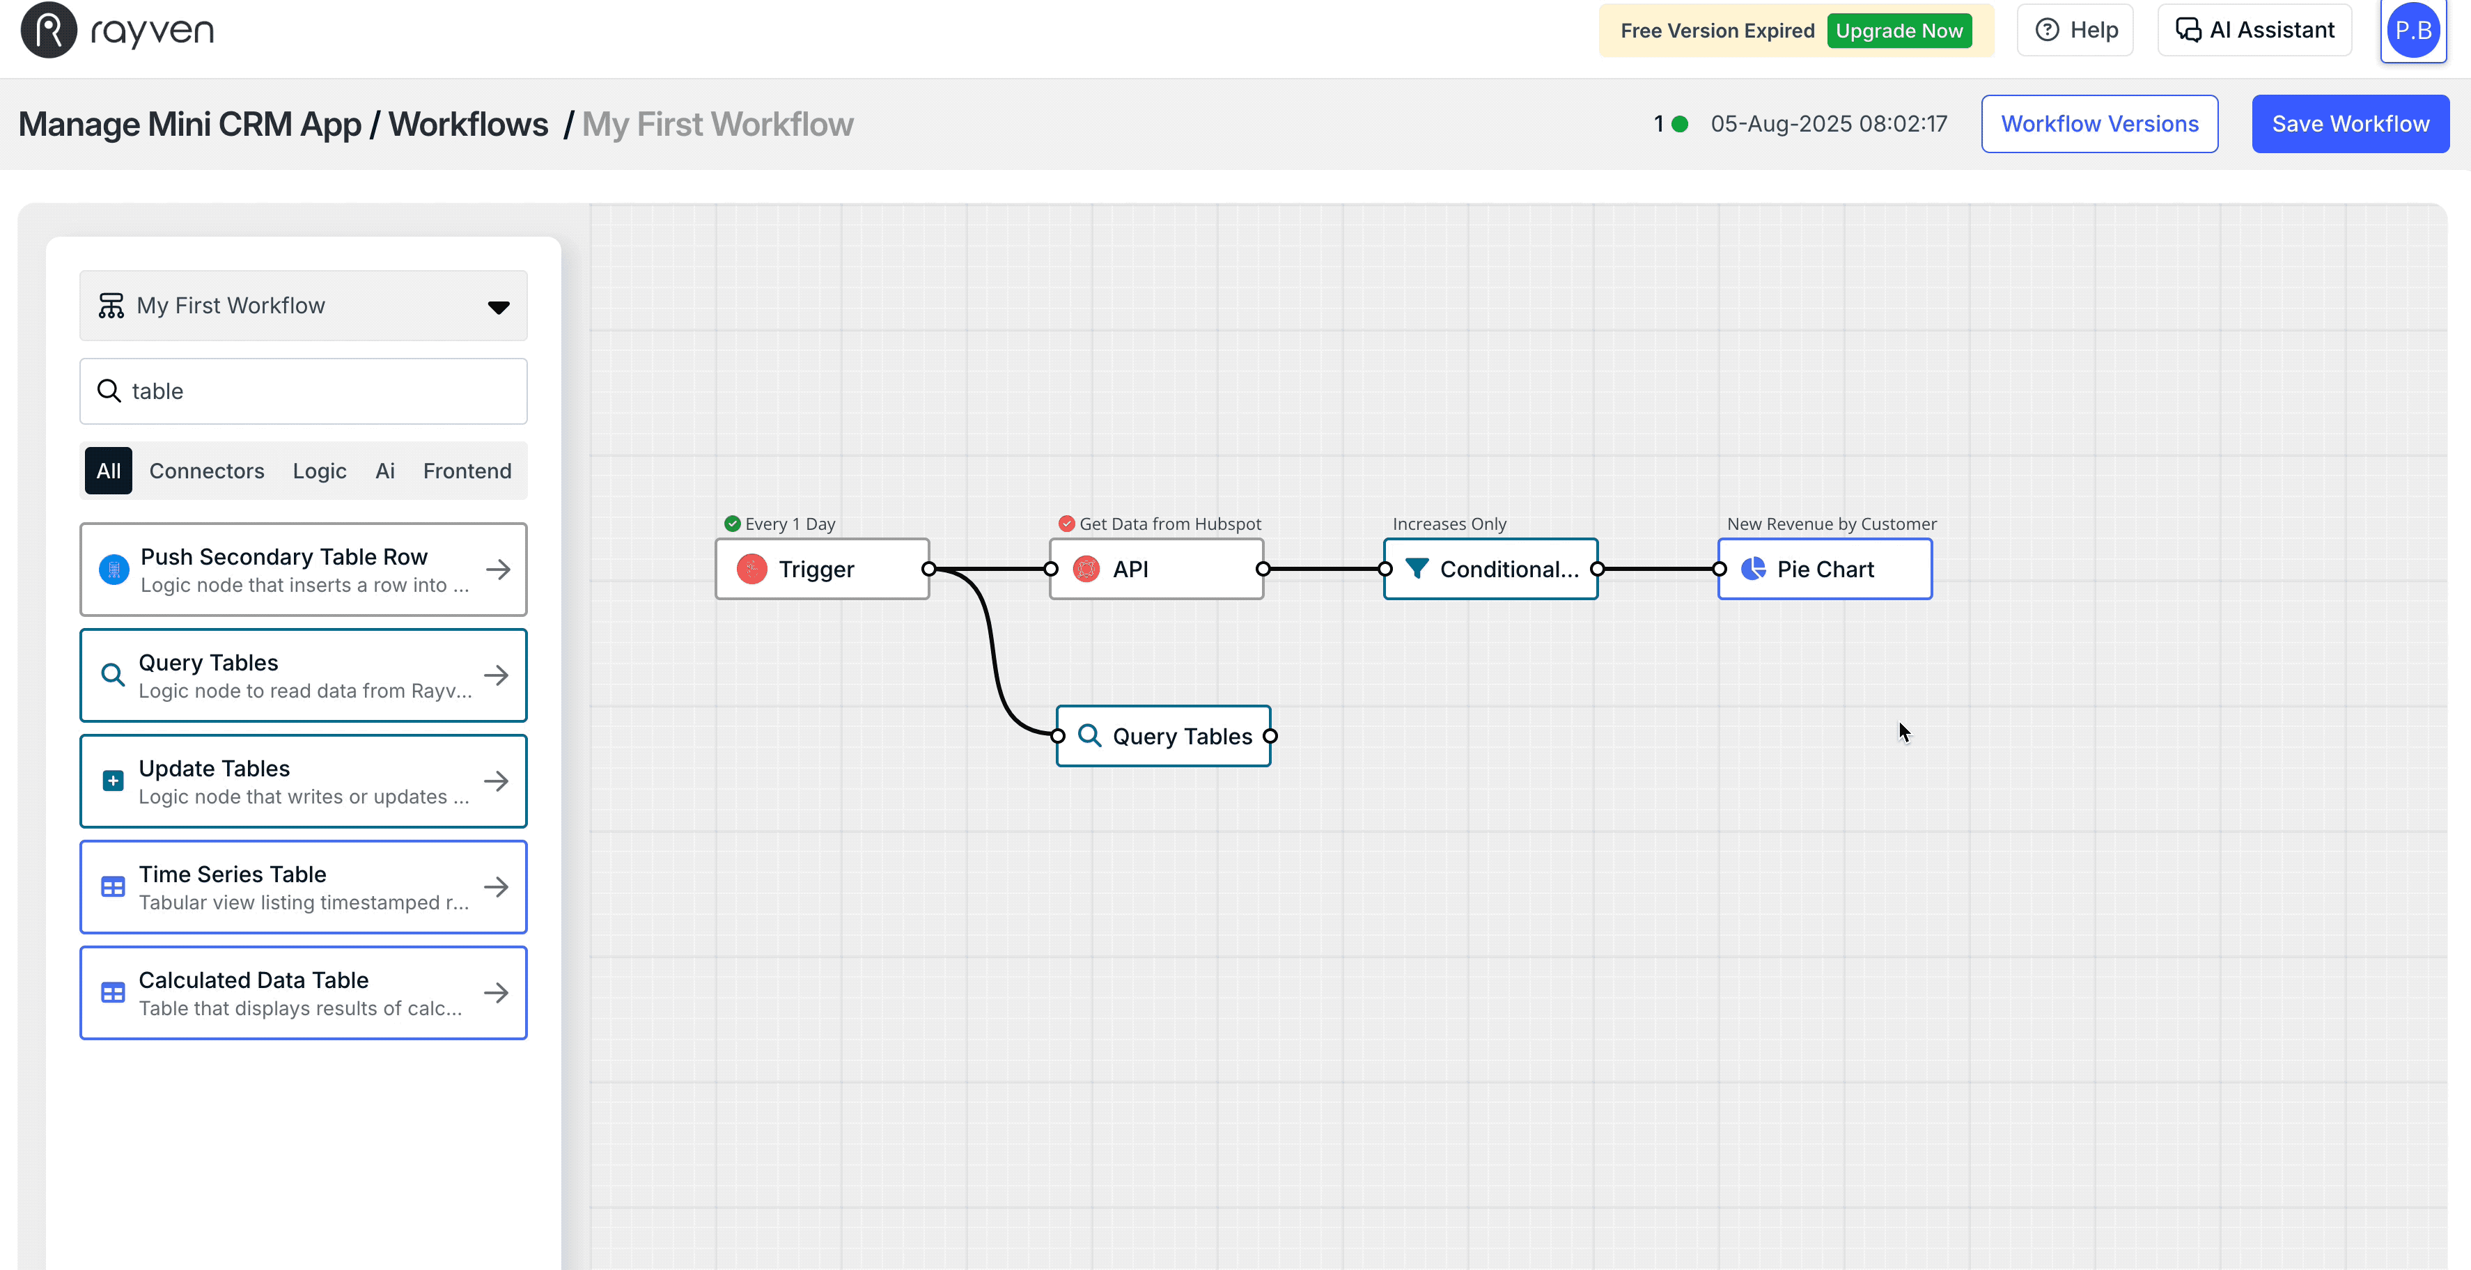This screenshot has height=1270, width=2471.
Task: Click the Update Tables plus icon
Action: pyautogui.click(x=114, y=781)
